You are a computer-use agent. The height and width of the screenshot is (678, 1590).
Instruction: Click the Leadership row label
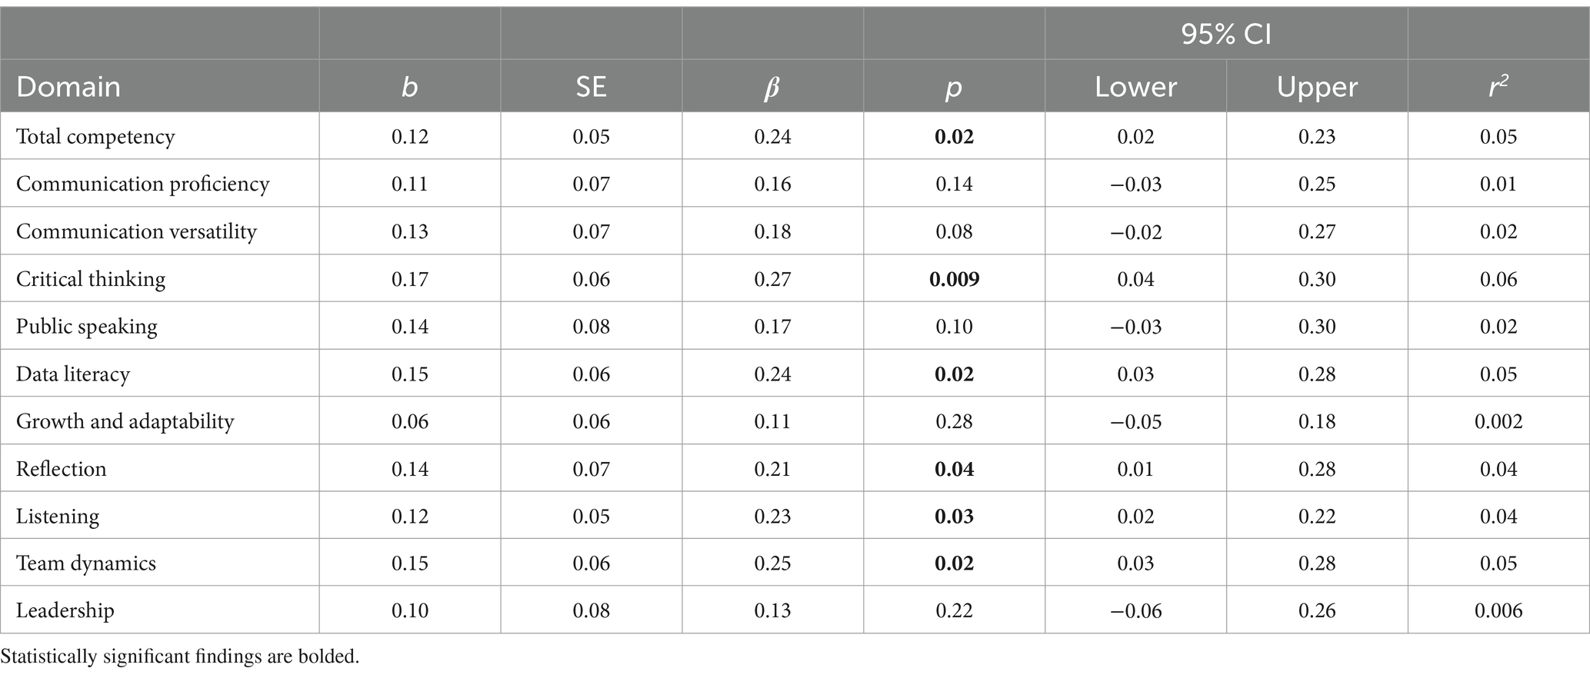point(65,610)
